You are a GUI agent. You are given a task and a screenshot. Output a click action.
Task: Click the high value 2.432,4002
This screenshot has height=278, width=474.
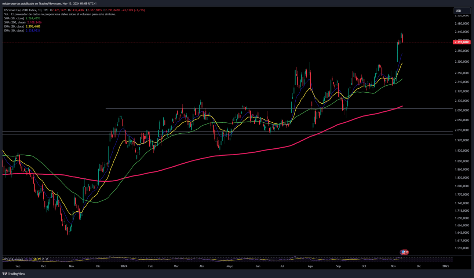click(x=78, y=10)
